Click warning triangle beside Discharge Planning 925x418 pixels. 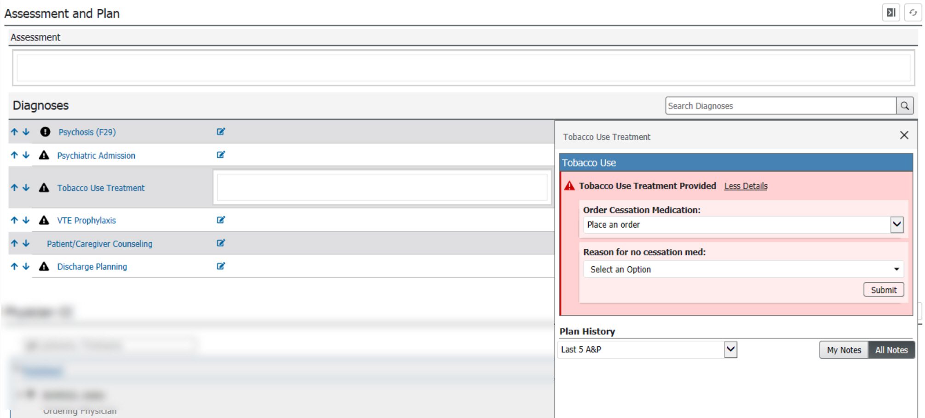click(44, 266)
